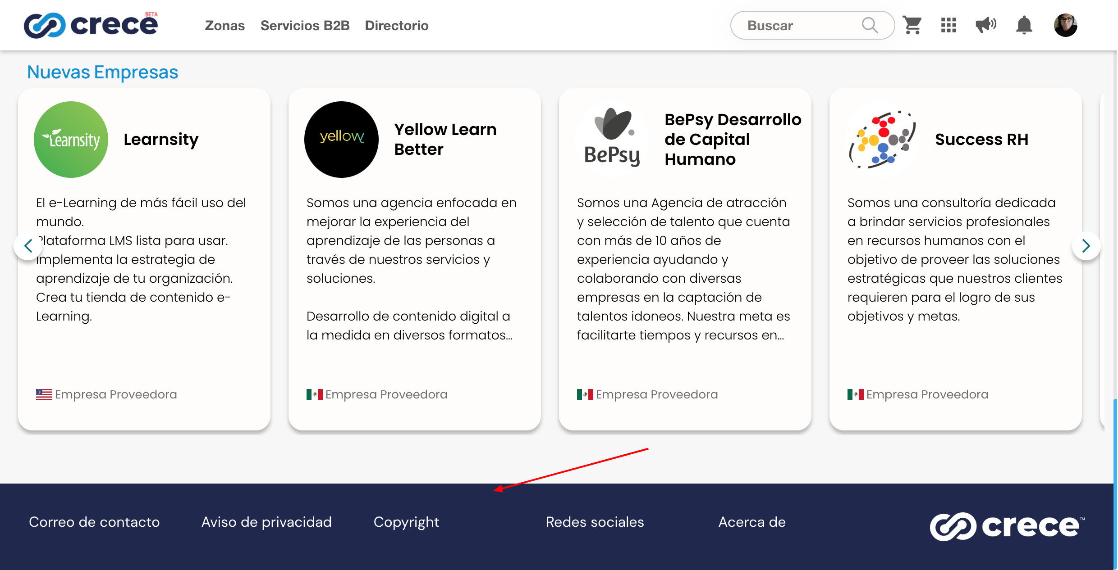
Task: Open the Success RH company title
Action: click(982, 139)
